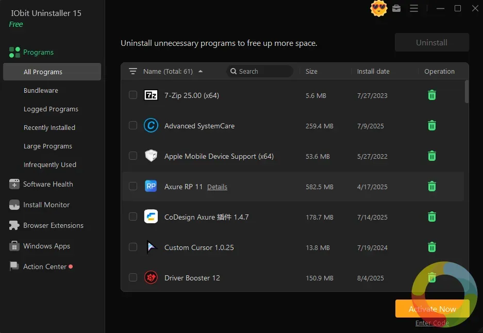Screen dimensions: 483x333
Task: Check the 7-Zip 25.00 checkbox
Action: [133, 95]
